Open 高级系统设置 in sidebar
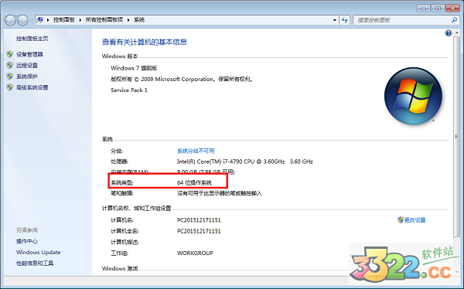 tap(32, 87)
